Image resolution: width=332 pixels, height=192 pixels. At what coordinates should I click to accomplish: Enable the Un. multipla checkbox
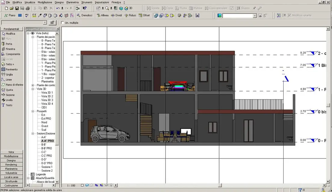pos(63,22)
